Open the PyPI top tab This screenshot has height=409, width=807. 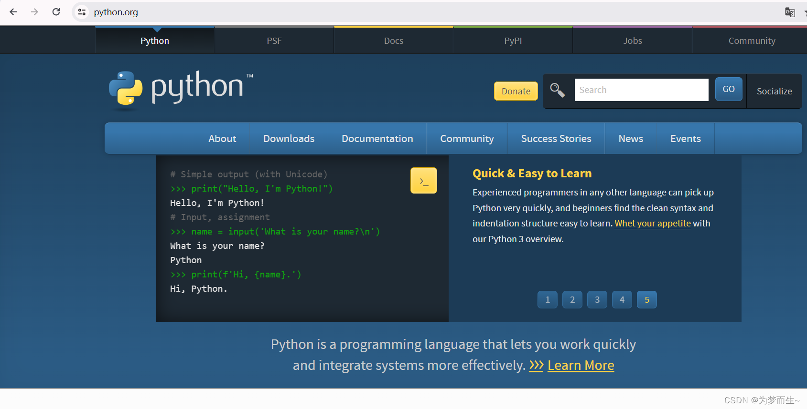513,41
